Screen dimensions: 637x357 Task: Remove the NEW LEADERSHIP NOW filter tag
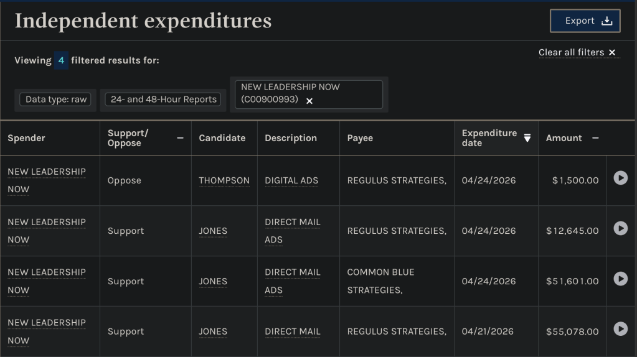click(x=309, y=101)
